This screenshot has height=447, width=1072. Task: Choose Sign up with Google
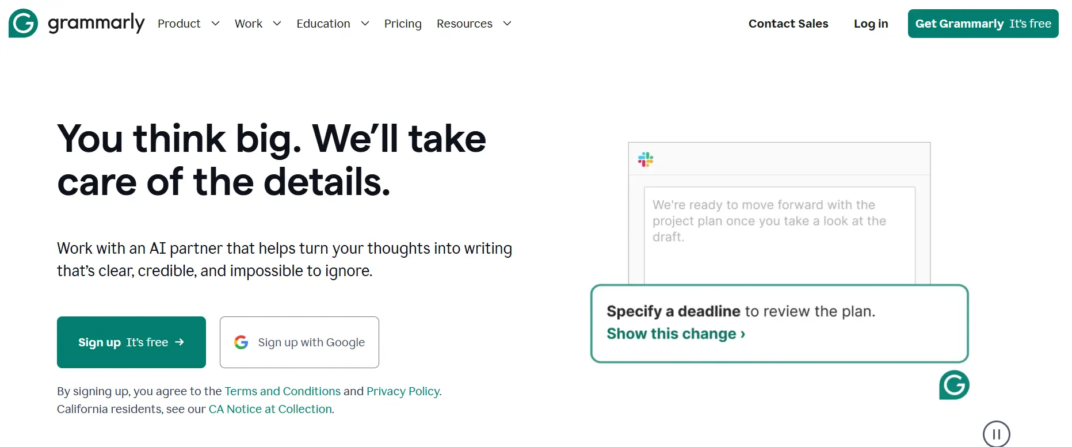coord(299,342)
